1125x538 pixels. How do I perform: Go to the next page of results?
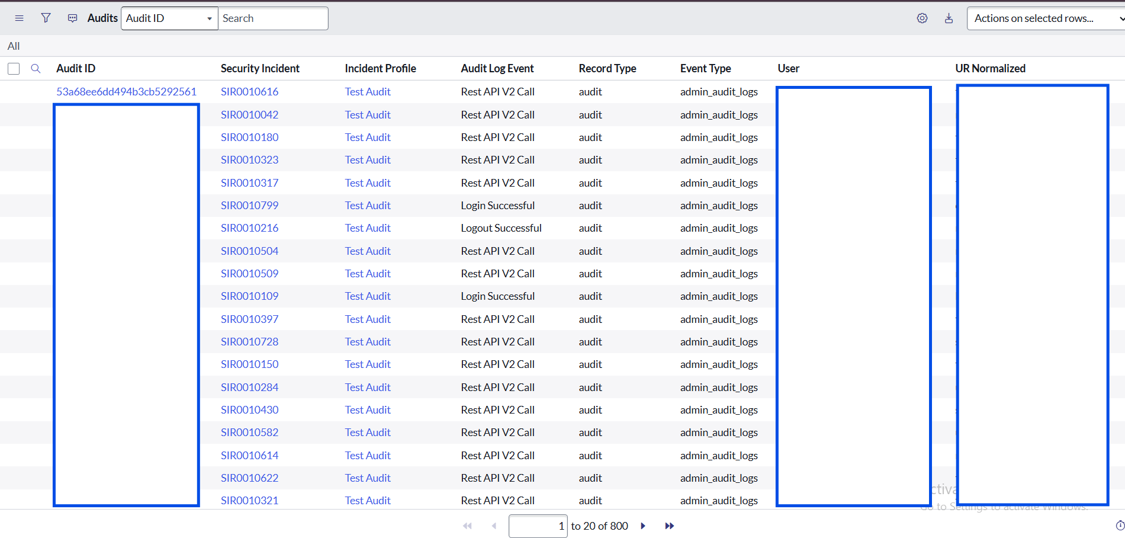[643, 526]
